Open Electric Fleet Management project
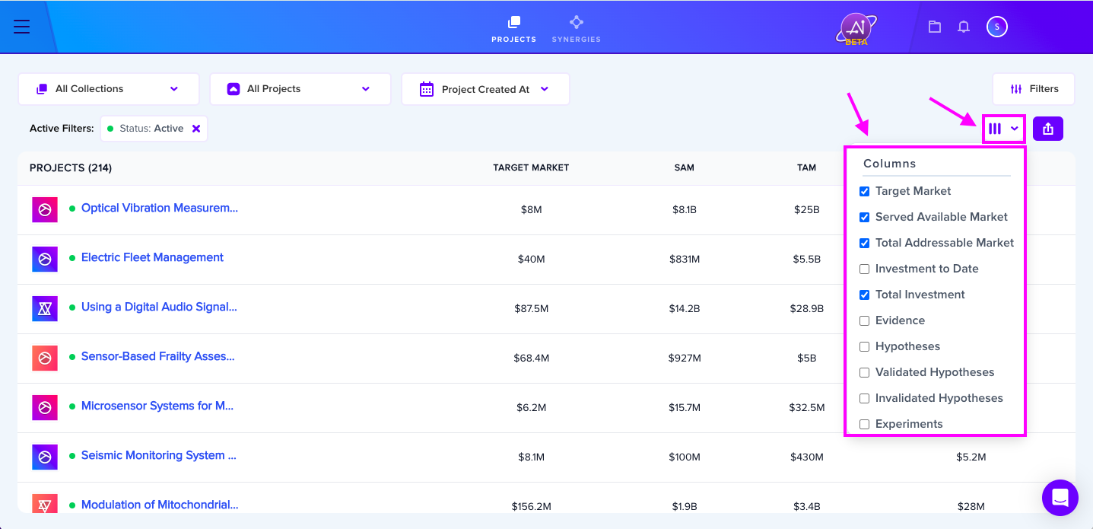 click(152, 257)
